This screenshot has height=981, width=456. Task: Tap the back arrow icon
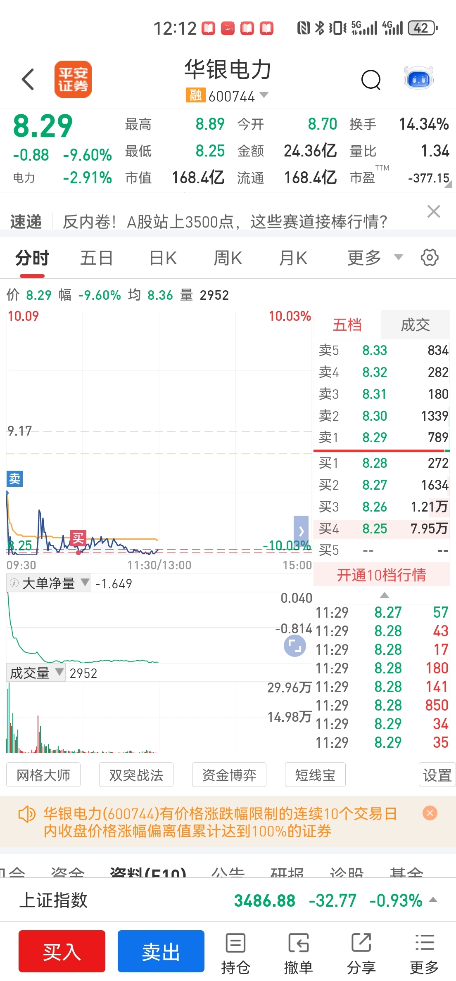[28, 79]
